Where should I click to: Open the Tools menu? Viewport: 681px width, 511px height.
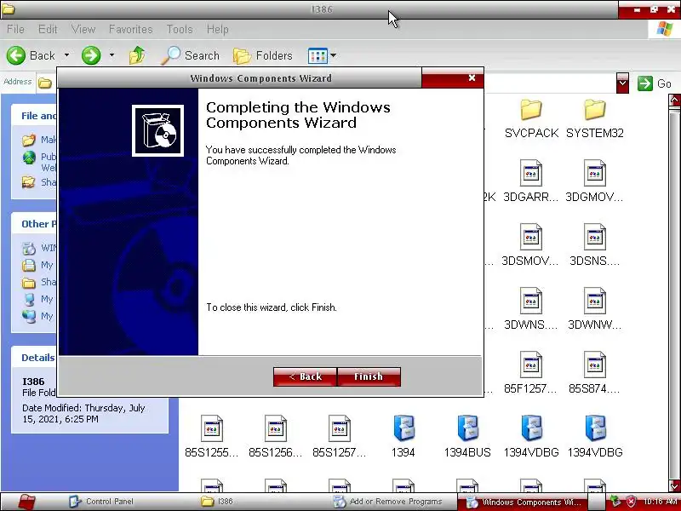click(x=180, y=29)
